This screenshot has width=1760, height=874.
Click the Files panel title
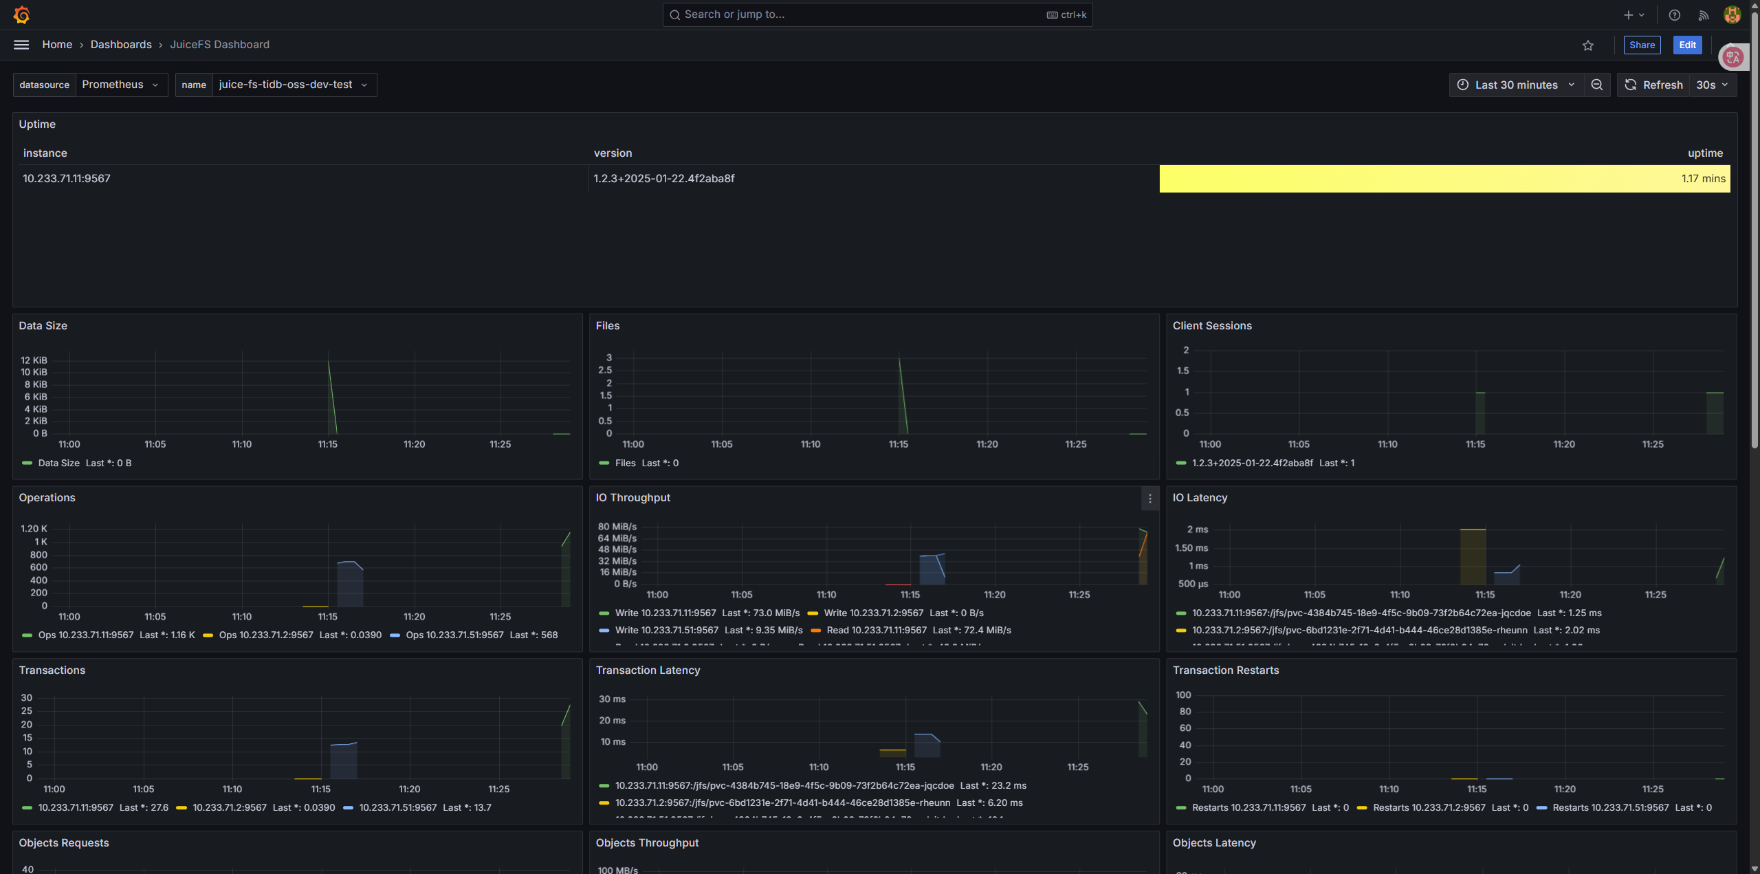tap(608, 326)
